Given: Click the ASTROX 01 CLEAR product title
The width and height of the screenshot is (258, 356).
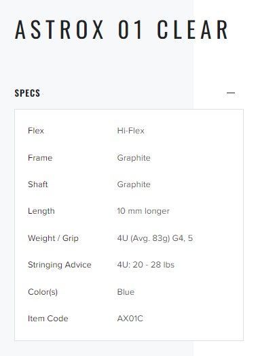Looking at the screenshot, I should [122, 29].
